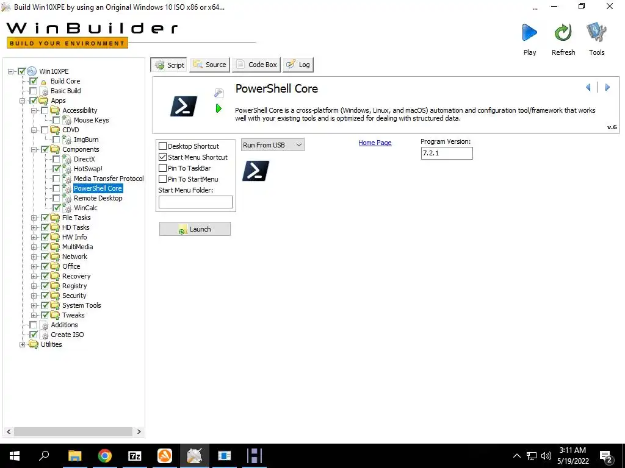Click tree scrollbar right arrow

pyautogui.click(x=139, y=431)
